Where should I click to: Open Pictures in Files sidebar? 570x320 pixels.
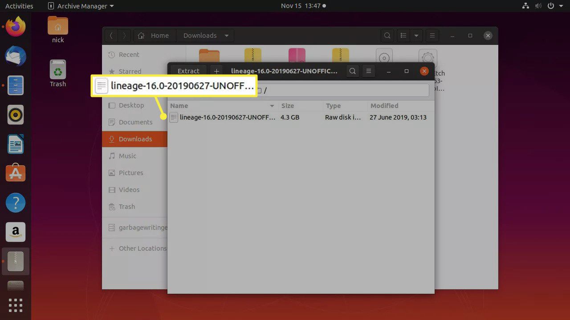[134, 173]
